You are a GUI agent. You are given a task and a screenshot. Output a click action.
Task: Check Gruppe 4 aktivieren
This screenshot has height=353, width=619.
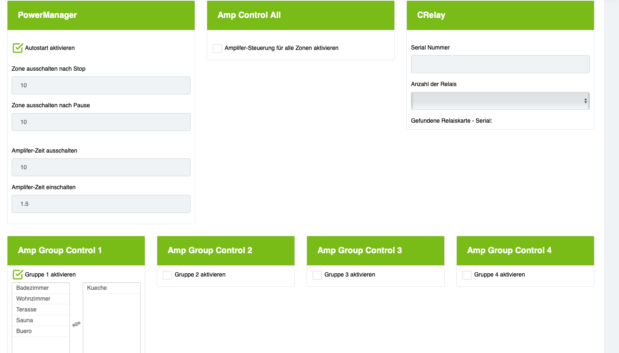coord(467,275)
